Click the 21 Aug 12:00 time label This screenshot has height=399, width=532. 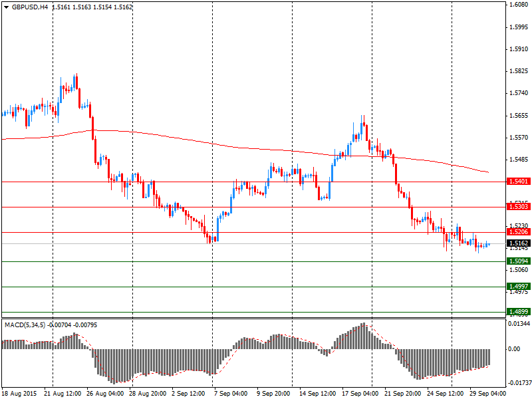[x=63, y=394]
